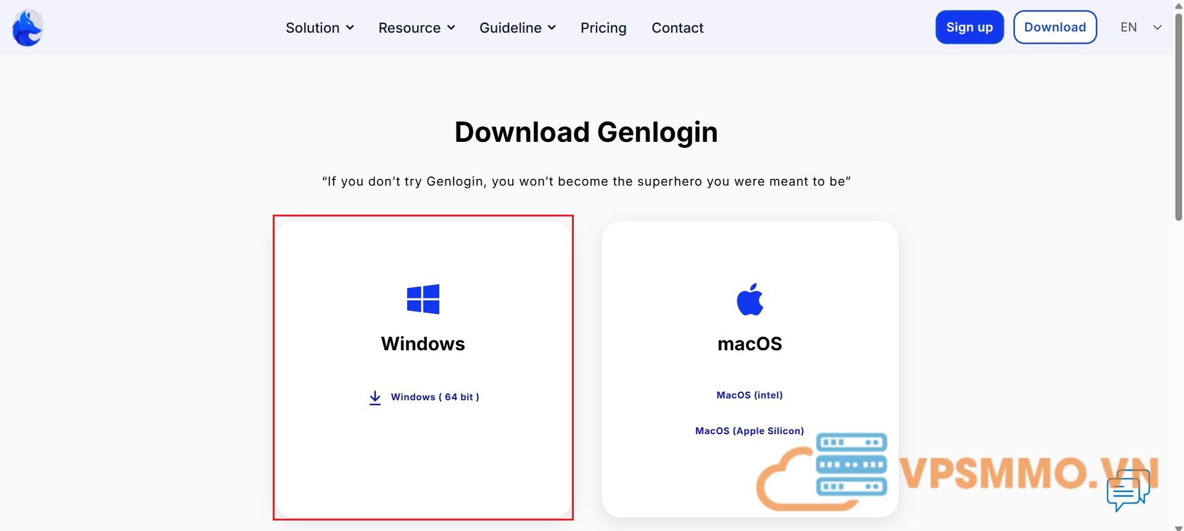
Task: Expand the Guideline dropdown menu
Action: (517, 28)
